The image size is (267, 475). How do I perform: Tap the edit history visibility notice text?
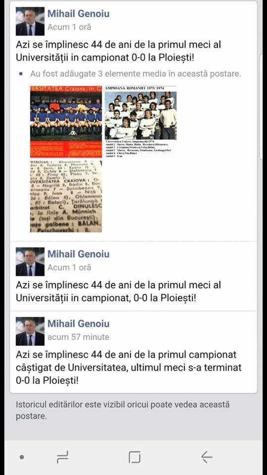point(122,410)
